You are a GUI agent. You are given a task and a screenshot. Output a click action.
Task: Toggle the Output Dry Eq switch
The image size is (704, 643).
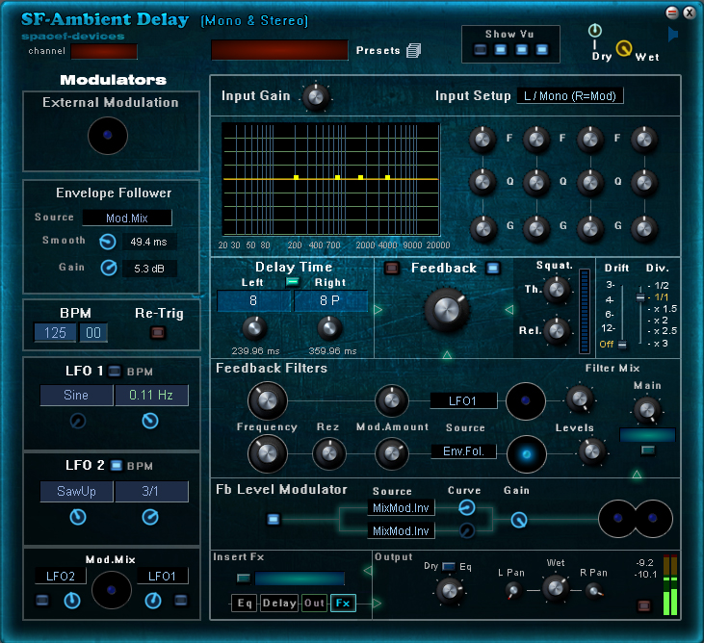tap(449, 566)
